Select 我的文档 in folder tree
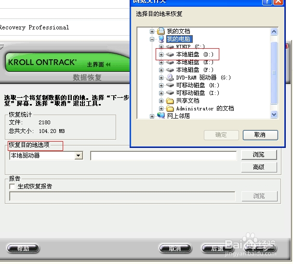This screenshot has height=264, width=293. (x=178, y=31)
